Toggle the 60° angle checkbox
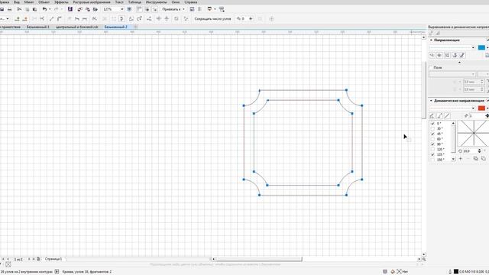The width and height of the screenshot is (489, 275). click(x=432, y=139)
